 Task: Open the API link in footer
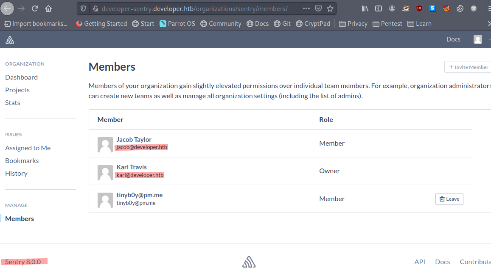[419, 262]
